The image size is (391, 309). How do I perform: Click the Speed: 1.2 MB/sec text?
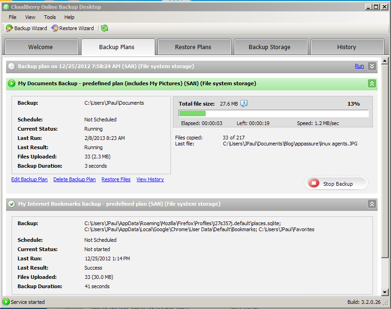(318, 123)
